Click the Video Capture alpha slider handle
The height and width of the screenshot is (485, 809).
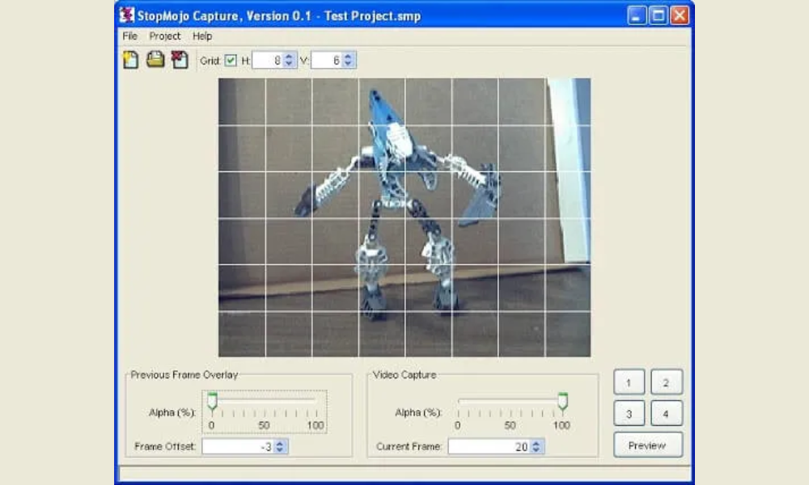click(x=563, y=401)
